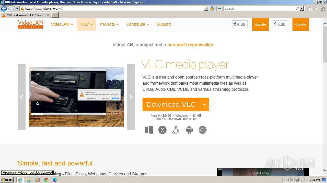Click the security lock icon in address bar
Screen dimensions: 327x183
(x=212, y=9)
